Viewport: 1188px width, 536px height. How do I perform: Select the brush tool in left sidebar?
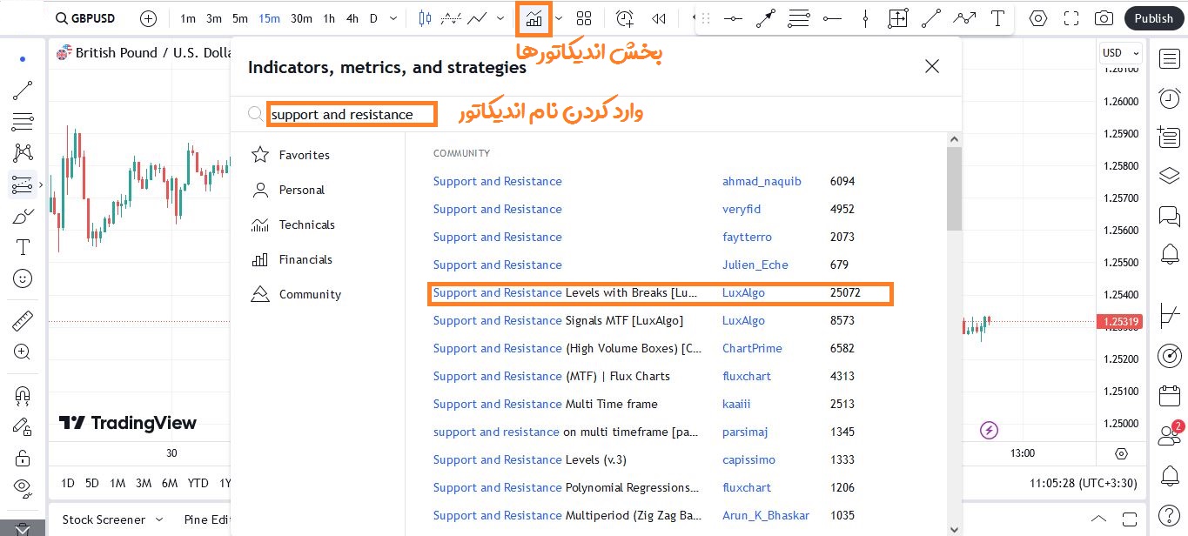click(x=23, y=216)
